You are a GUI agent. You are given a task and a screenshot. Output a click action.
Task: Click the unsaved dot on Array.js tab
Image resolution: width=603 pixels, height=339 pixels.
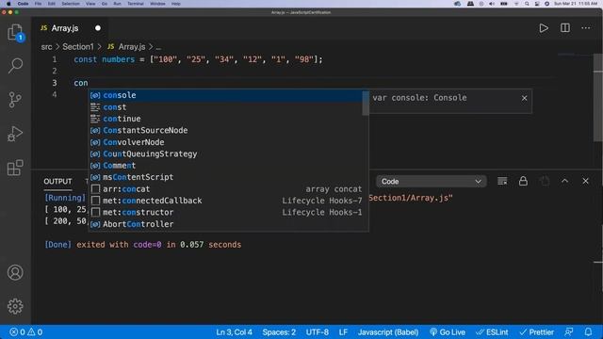(x=98, y=28)
